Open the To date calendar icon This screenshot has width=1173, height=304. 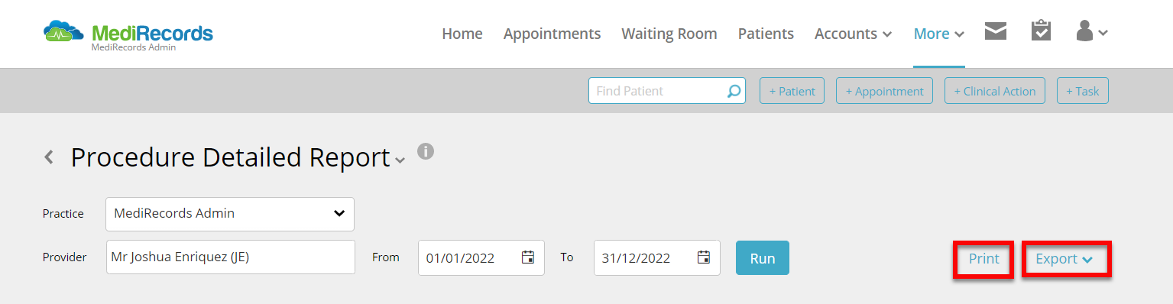coord(704,257)
